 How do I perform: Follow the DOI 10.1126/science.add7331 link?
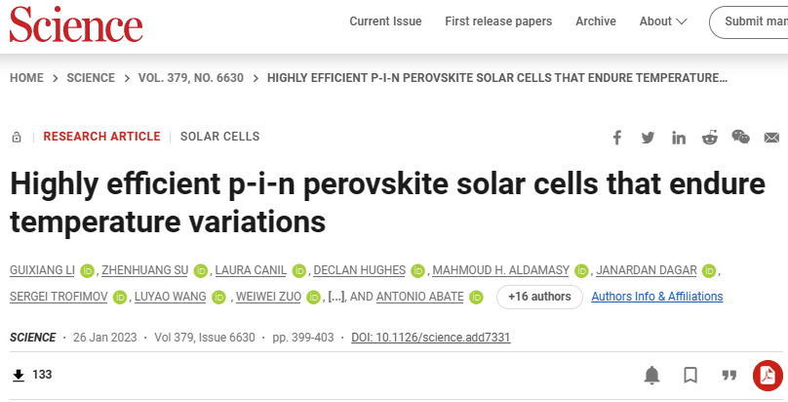[431, 338]
